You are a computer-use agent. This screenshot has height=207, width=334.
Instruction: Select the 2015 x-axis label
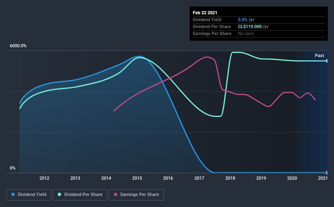(x=137, y=178)
